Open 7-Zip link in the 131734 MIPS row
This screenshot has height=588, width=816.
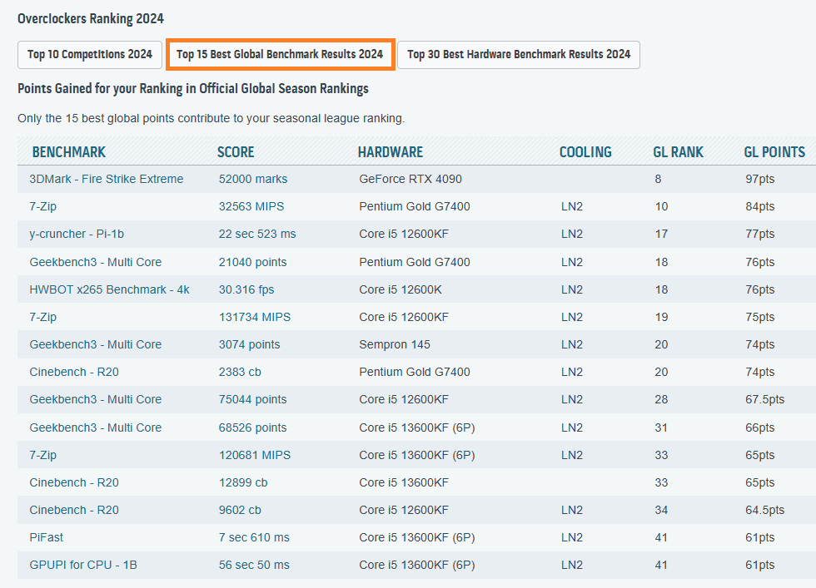(42, 317)
